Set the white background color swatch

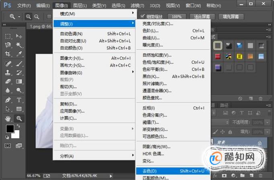tap(16, 135)
